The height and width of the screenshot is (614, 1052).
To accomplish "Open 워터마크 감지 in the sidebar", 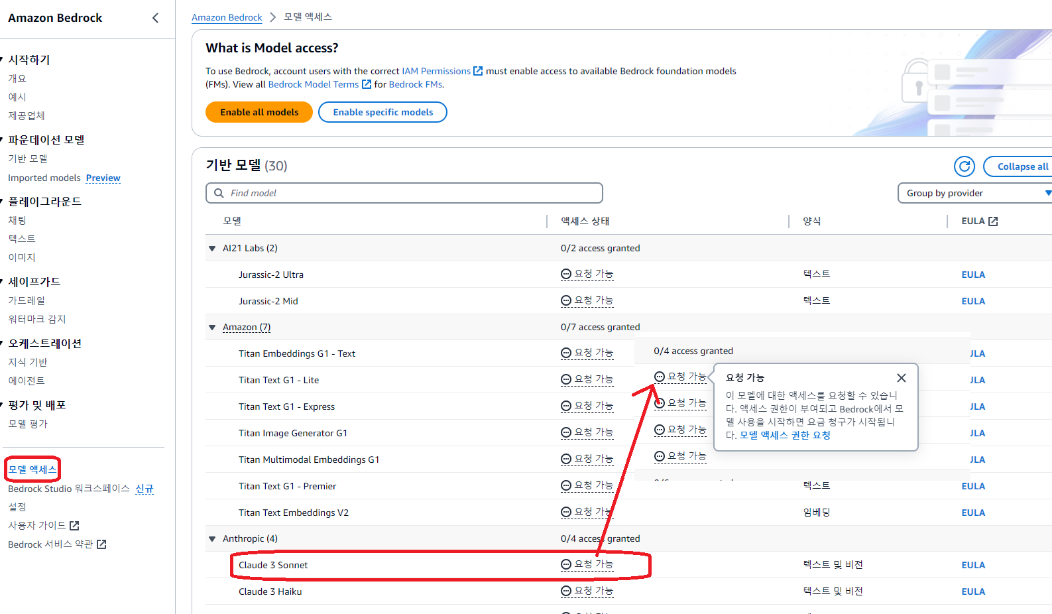I will click(37, 319).
